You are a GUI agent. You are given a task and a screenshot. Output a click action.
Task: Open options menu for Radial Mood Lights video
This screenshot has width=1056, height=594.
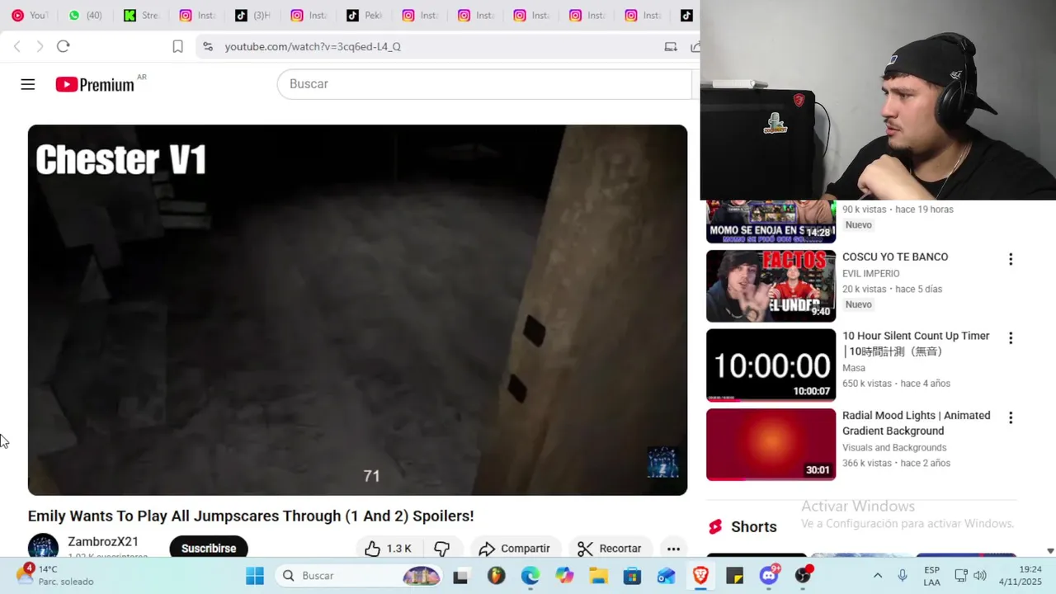pyautogui.click(x=1010, y=417)
